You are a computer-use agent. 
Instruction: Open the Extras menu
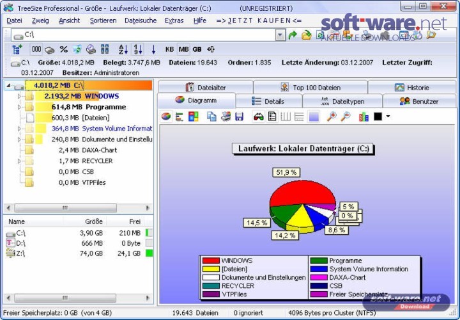point(174,20)
